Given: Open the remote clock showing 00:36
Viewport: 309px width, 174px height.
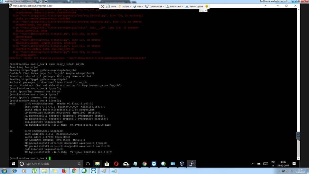Looking at the screenshot, I should click(x=283, y=164).
